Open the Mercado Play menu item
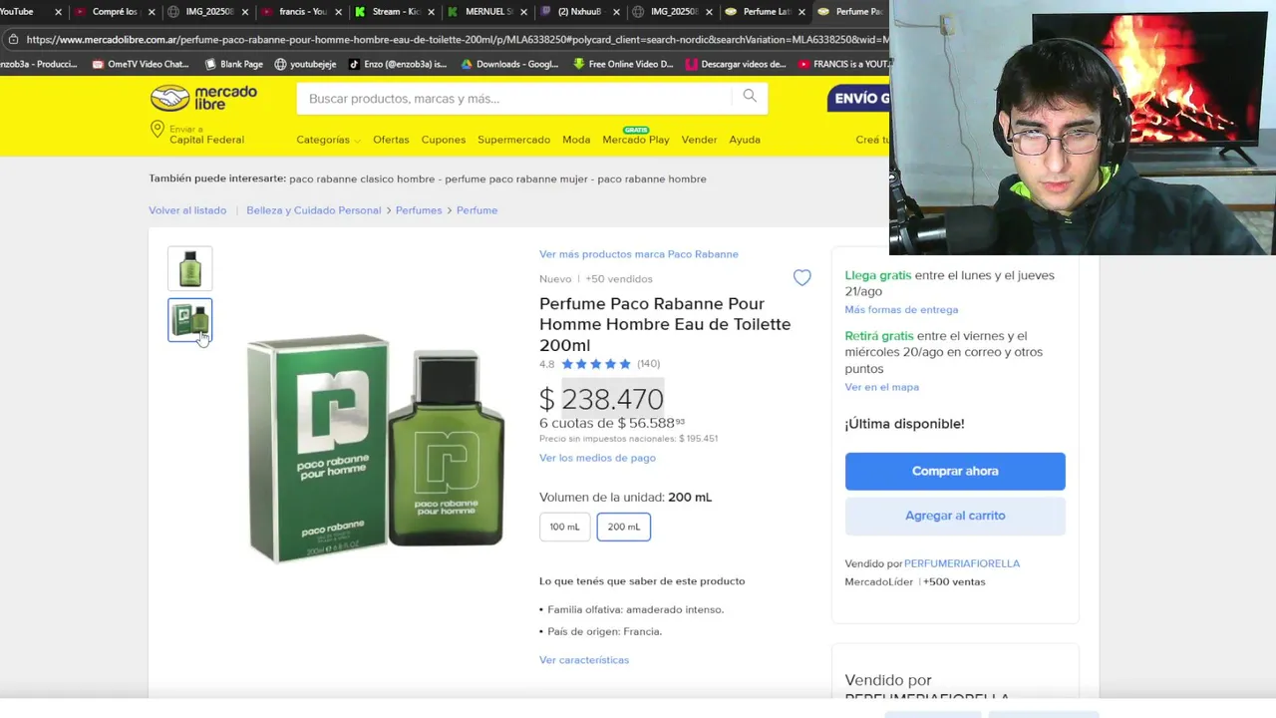Screen dimensions: 1276x718 pyautogui.click(x=636, y=140)
